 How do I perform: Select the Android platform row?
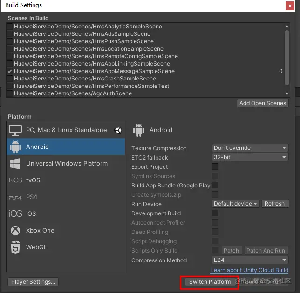point(66,146)
